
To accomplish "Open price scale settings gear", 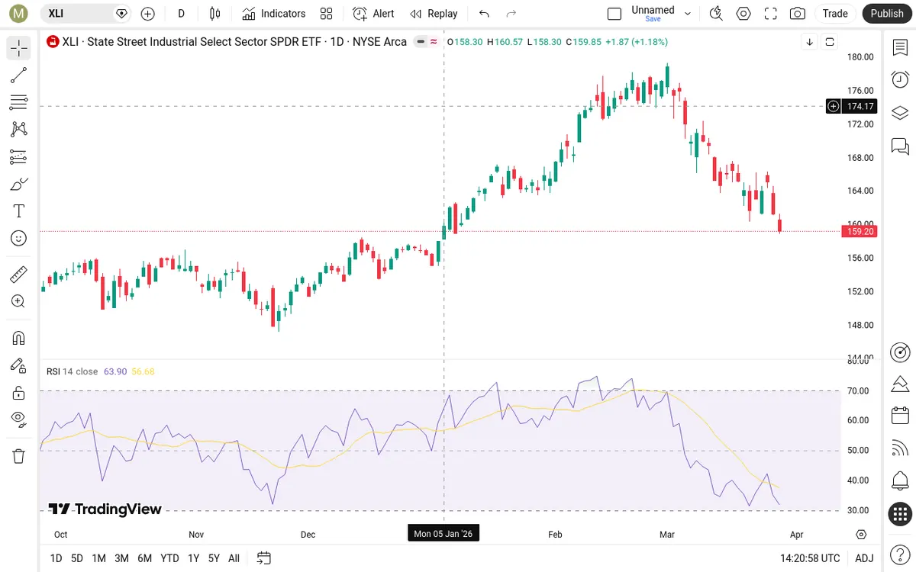I will pos(862,535).
